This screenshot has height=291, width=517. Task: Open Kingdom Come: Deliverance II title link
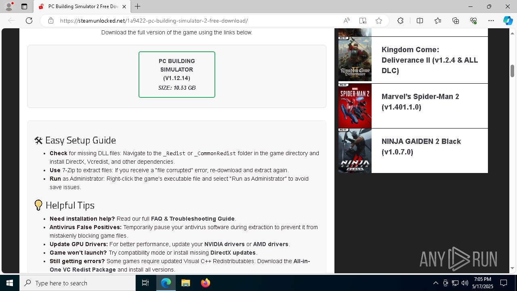(430, 60)
